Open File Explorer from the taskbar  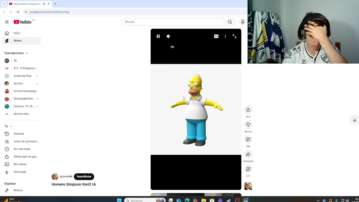204,200
